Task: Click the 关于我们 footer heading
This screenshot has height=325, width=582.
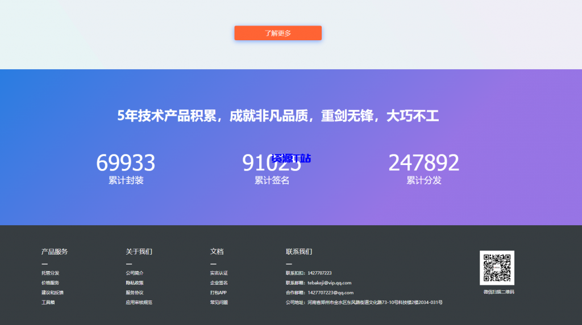Action: point(139,252)
